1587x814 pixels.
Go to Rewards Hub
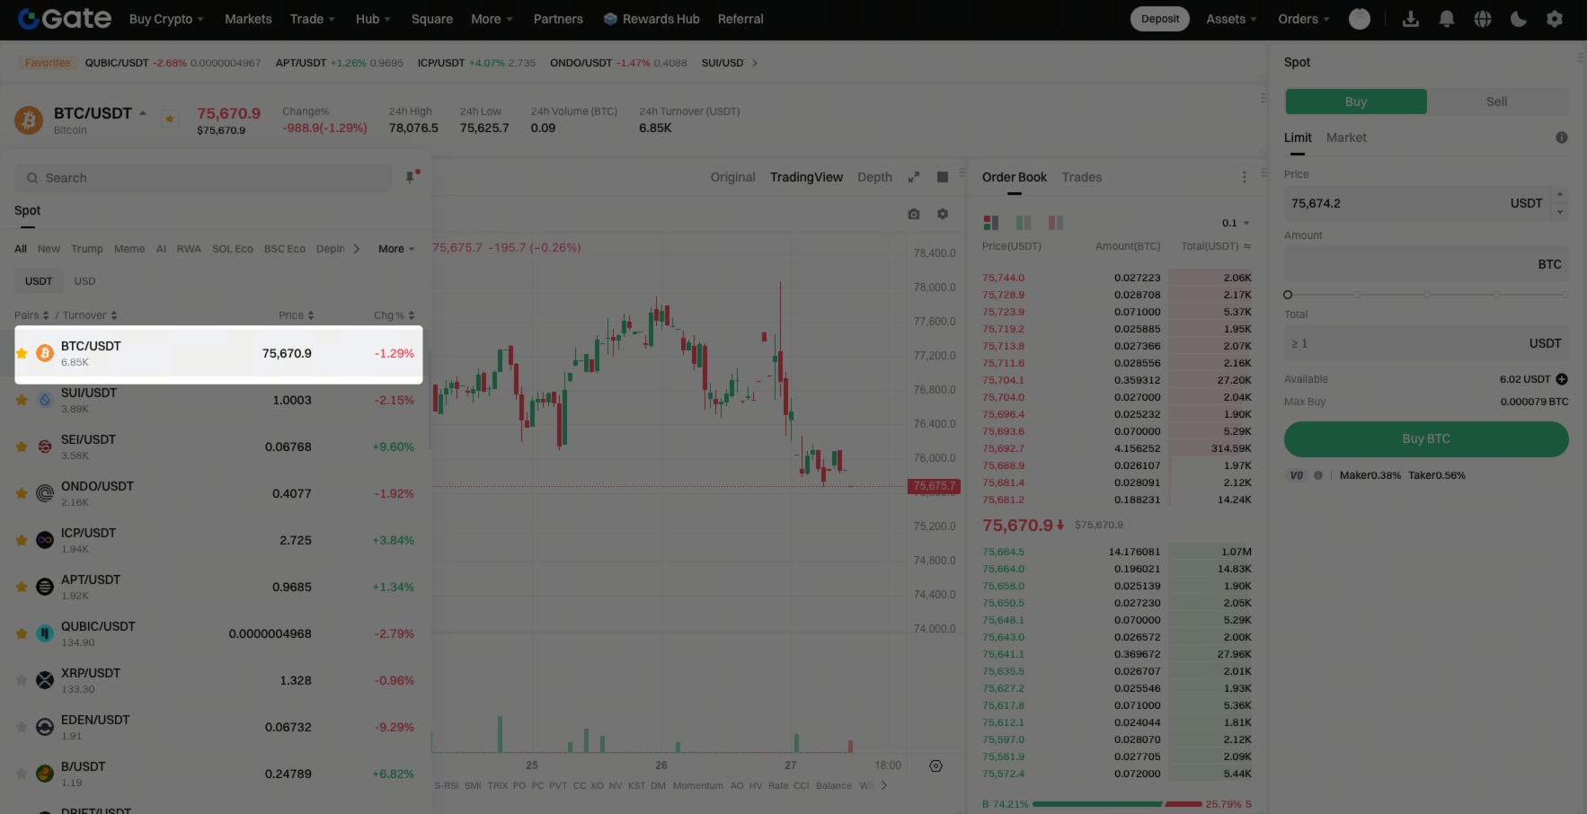[652, 19]
